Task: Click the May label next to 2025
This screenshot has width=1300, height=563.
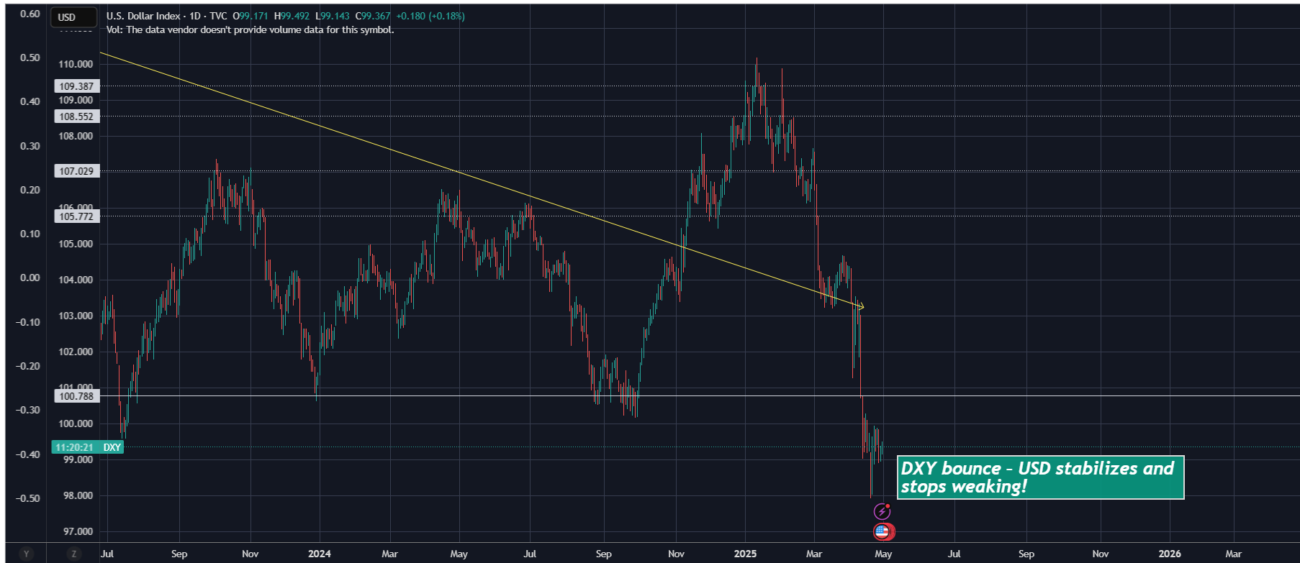Action: [883, 554]
